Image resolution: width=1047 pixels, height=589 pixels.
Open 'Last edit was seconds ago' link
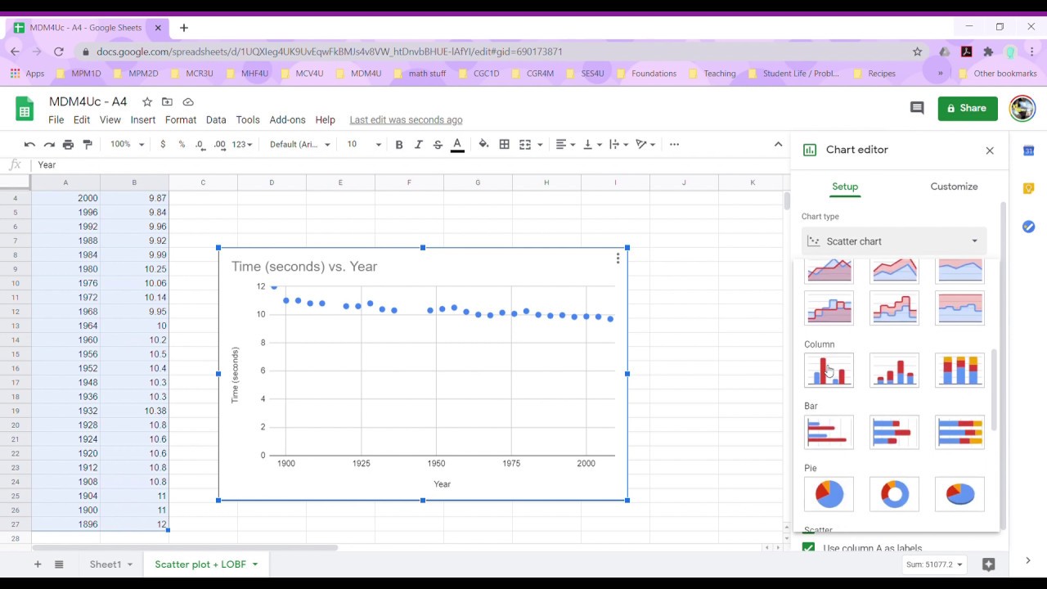[406, 119]
